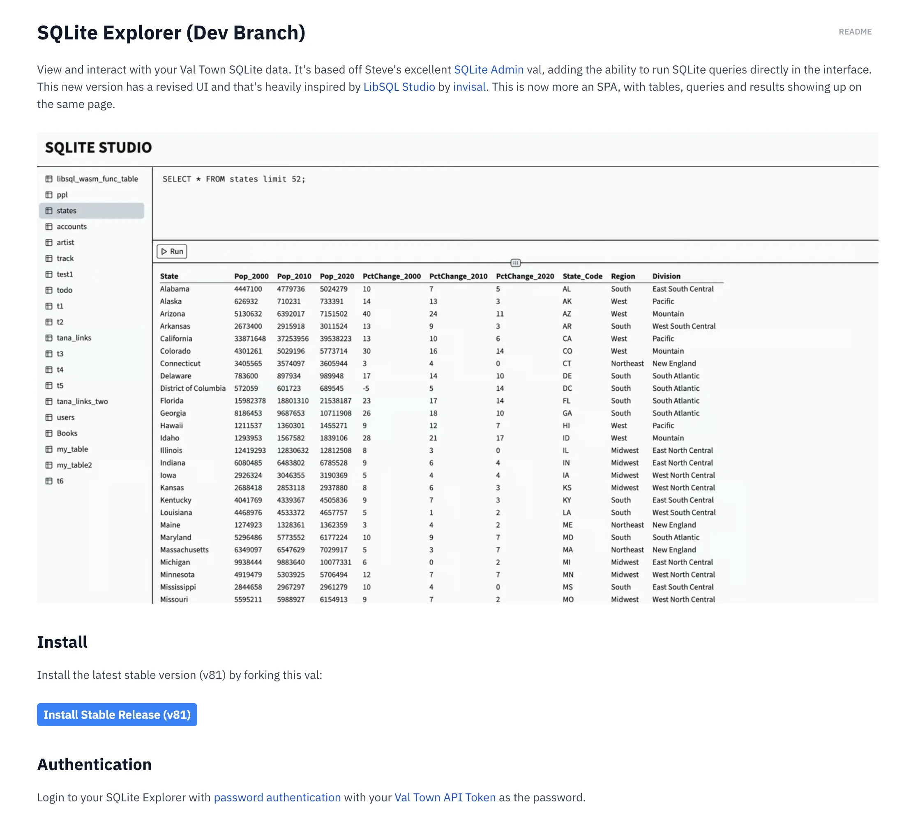Select the Books table icon
The image size is (904, 819).
[49, 433]
